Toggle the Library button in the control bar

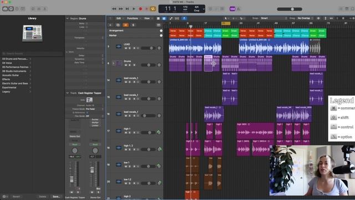(x=5, y=9)
